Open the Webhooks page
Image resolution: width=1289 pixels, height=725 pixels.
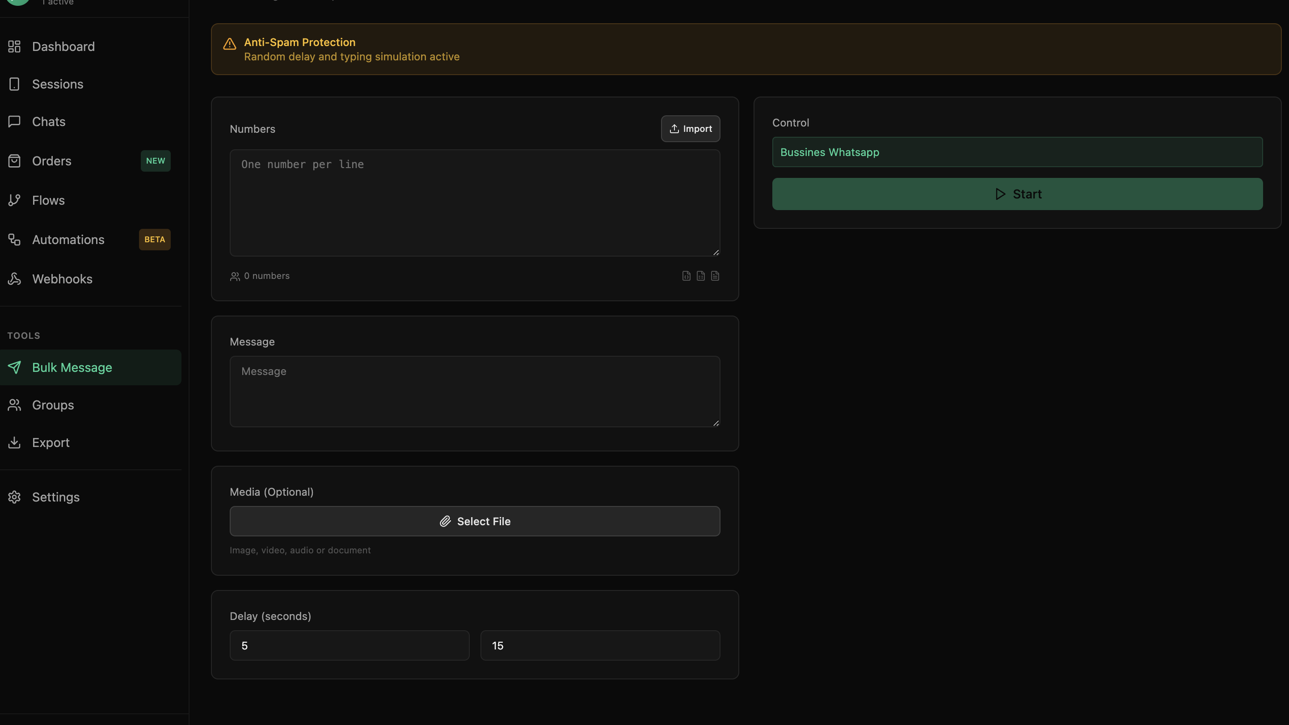(62, 279)
